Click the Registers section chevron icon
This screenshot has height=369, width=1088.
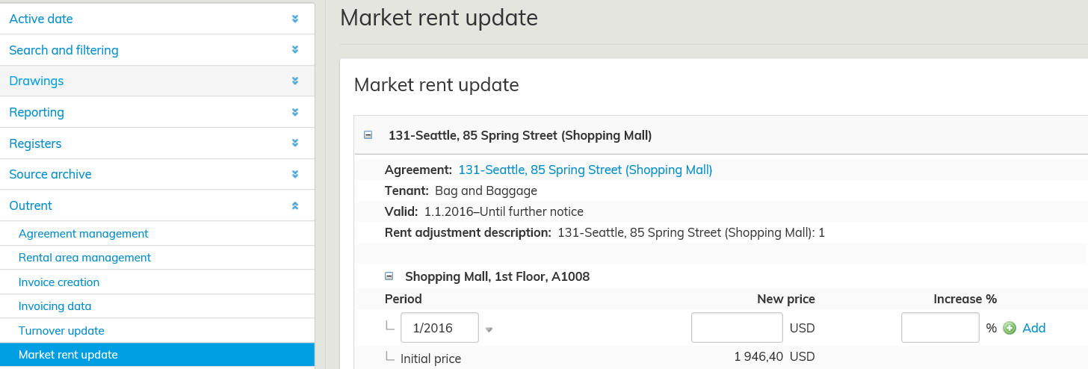tap(295, 143)
